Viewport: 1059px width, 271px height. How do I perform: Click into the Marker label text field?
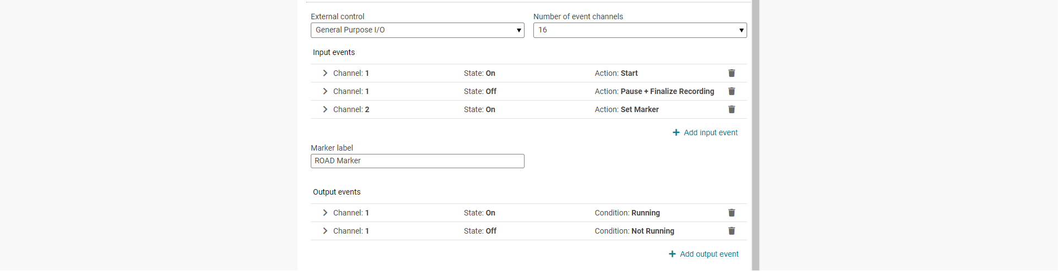click(417, 161)
